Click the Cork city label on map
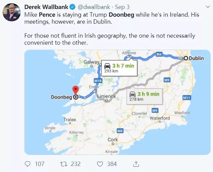Viewport: 213px width, 172px height. 113,140
